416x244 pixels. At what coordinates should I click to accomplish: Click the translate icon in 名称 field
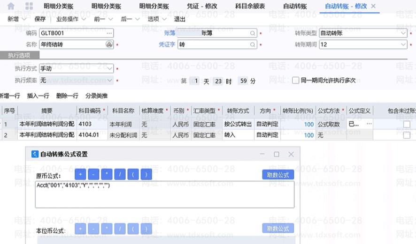[x=109, y=44]
